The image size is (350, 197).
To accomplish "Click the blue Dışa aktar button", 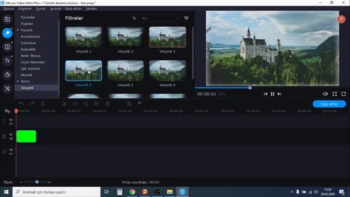I will click(329, 104).
